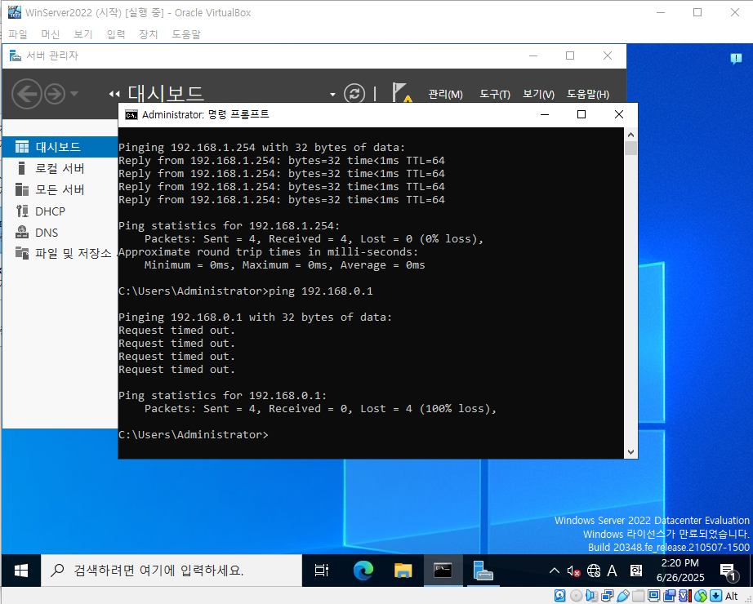This screenshot has width=753, height=604.
Task: Open the Windows Start menu
Action: click(x=20, y=571)
